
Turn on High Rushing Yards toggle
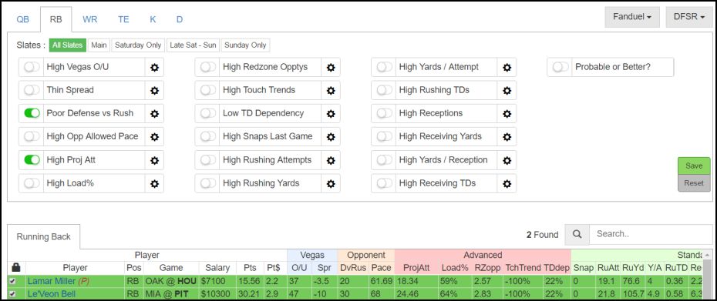[208, 184]
